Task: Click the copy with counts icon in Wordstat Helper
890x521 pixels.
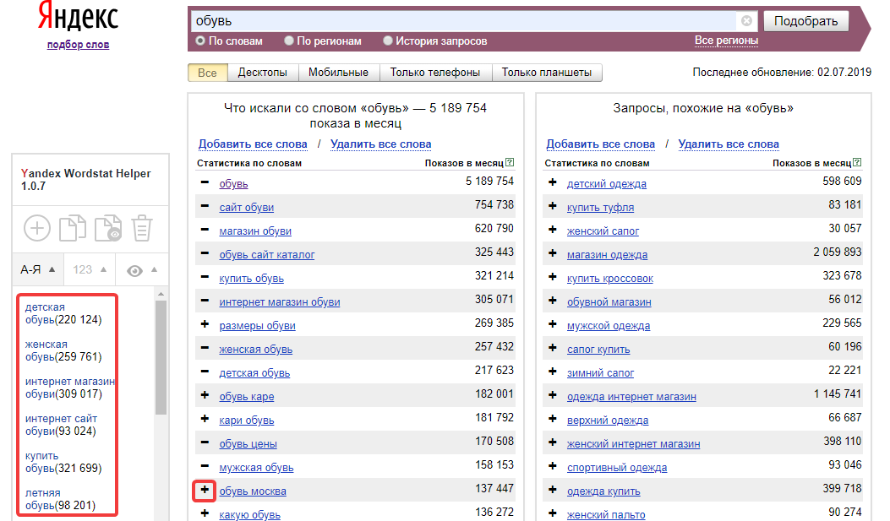Action: pyautogui.click(x=108, y=228)
